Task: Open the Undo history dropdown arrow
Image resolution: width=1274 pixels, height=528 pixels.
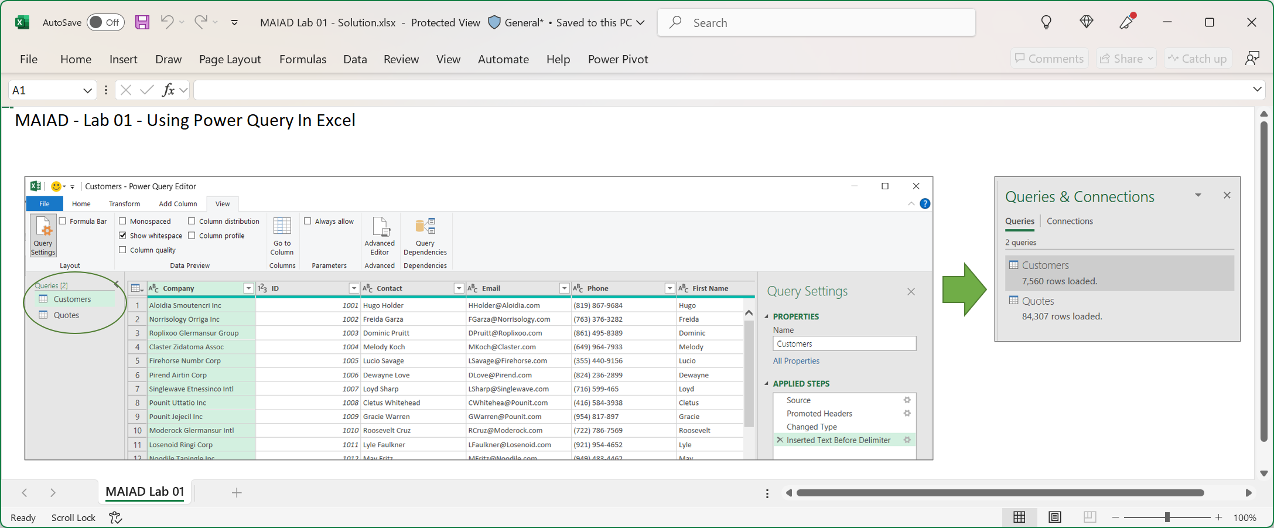Action: 182,22
